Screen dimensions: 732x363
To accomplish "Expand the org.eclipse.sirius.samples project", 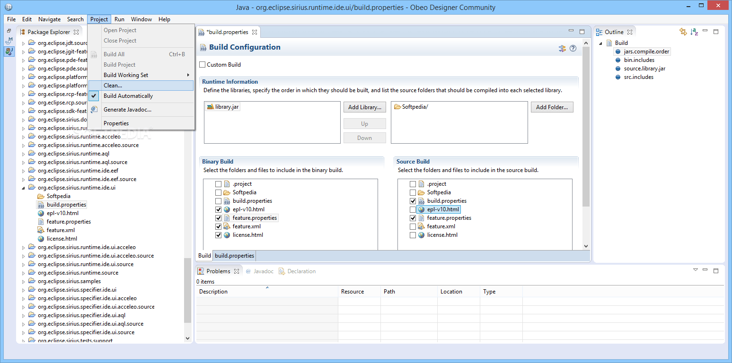I will [x=23, y=281].
